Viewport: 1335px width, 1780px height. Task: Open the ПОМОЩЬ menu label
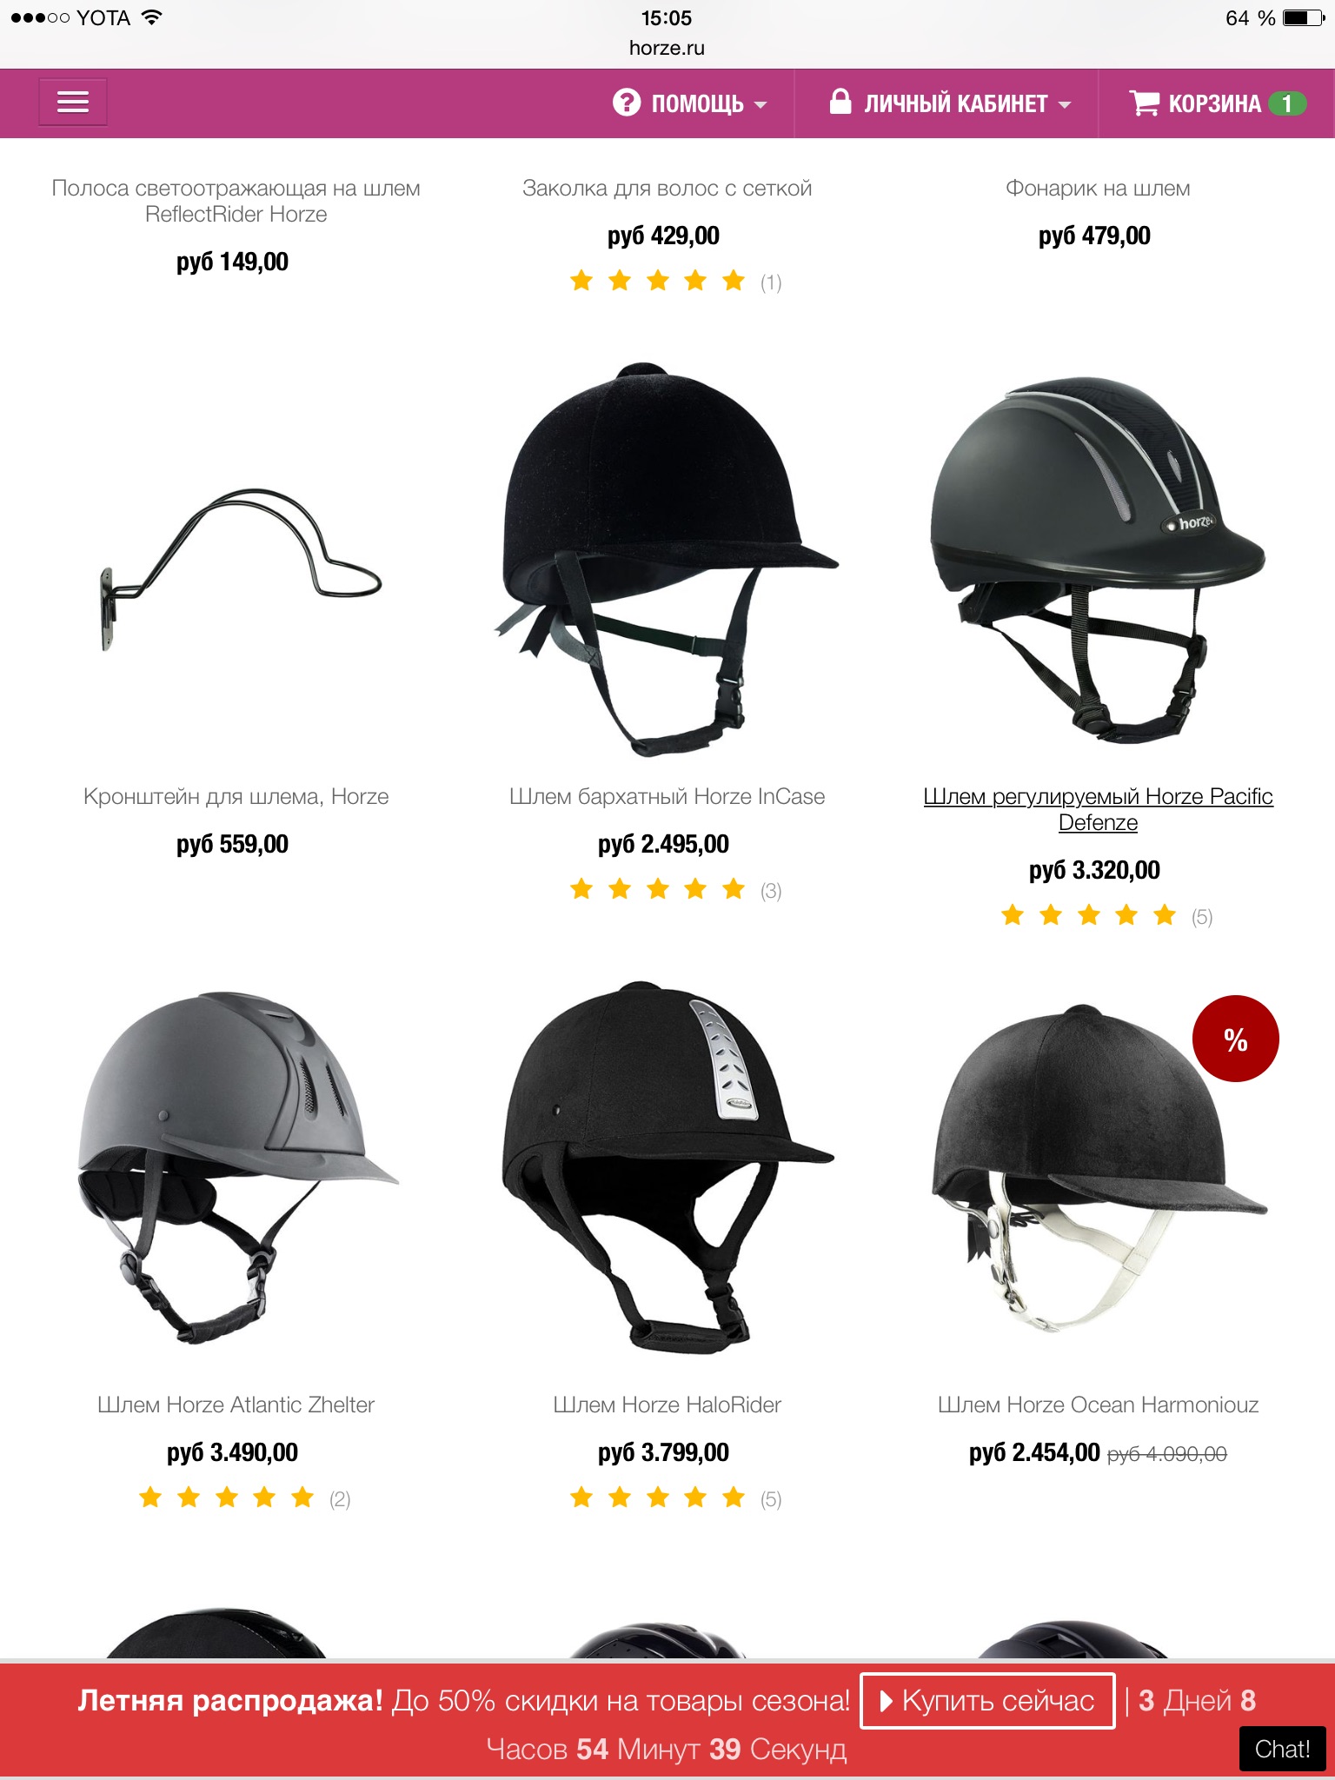point(697,103)
